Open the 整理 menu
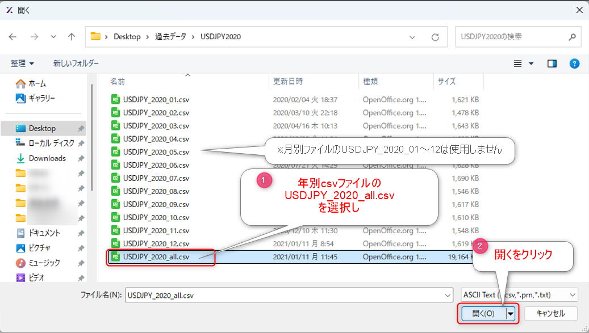Viewport: 589px width, 333px height. click(21, 64)
